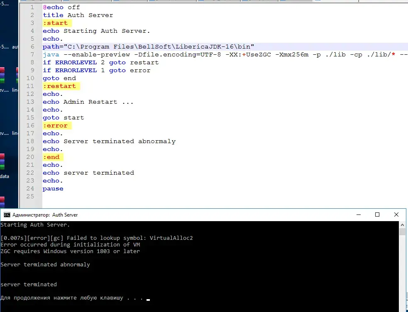Image resolution: width=408 pixels, height=312 pixels.
Task: Click line number 17 in the margin
Action: click(x=30, y=133)
